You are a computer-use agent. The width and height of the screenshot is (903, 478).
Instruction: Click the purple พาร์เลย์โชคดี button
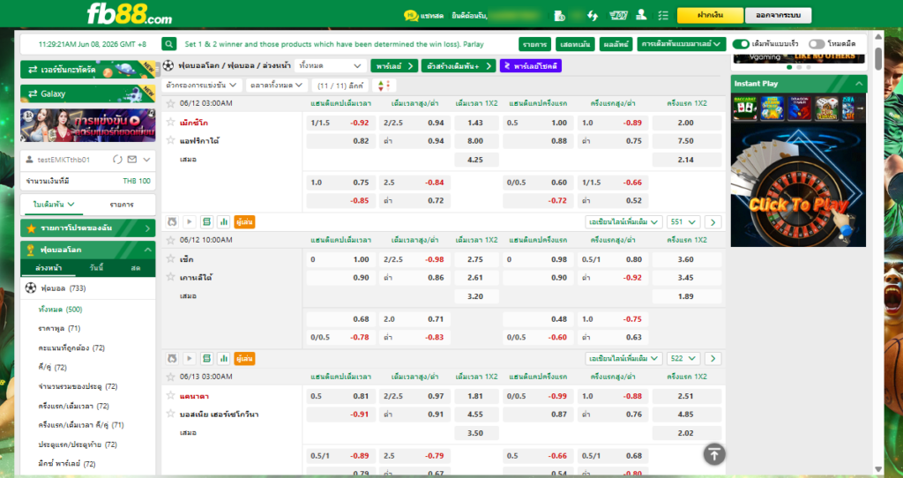530,65
